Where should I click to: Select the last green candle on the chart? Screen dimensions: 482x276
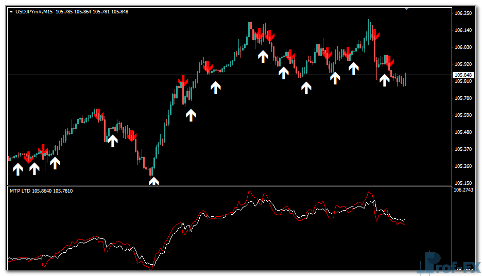pyautogui.click(x=406, y=79)
